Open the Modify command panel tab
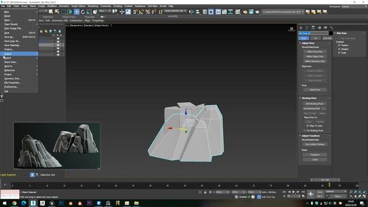Viewport: 368px width, 207px height. (x=307, y=28)
